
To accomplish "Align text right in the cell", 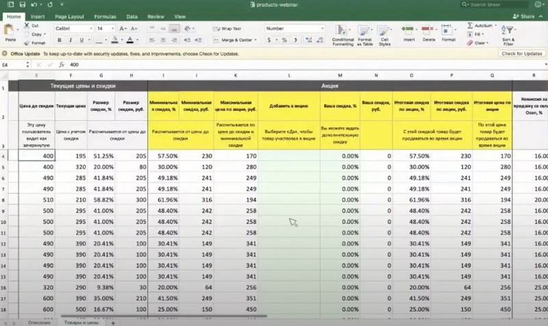I will click(174, 40).
